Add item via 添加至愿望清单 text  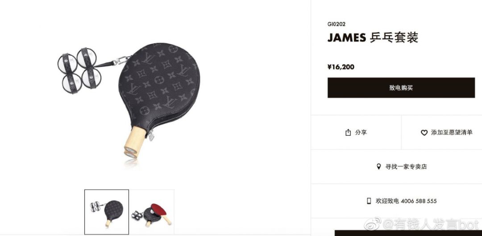click(x=452, y=133)
